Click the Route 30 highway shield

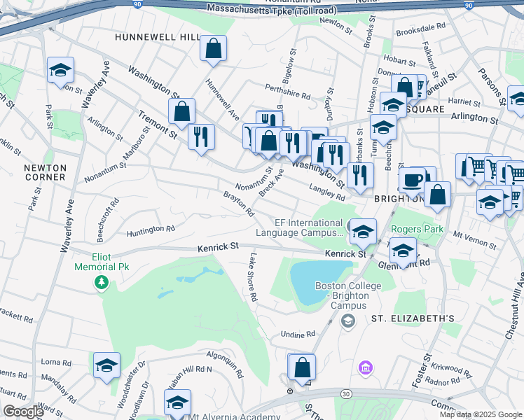[346, 394]
